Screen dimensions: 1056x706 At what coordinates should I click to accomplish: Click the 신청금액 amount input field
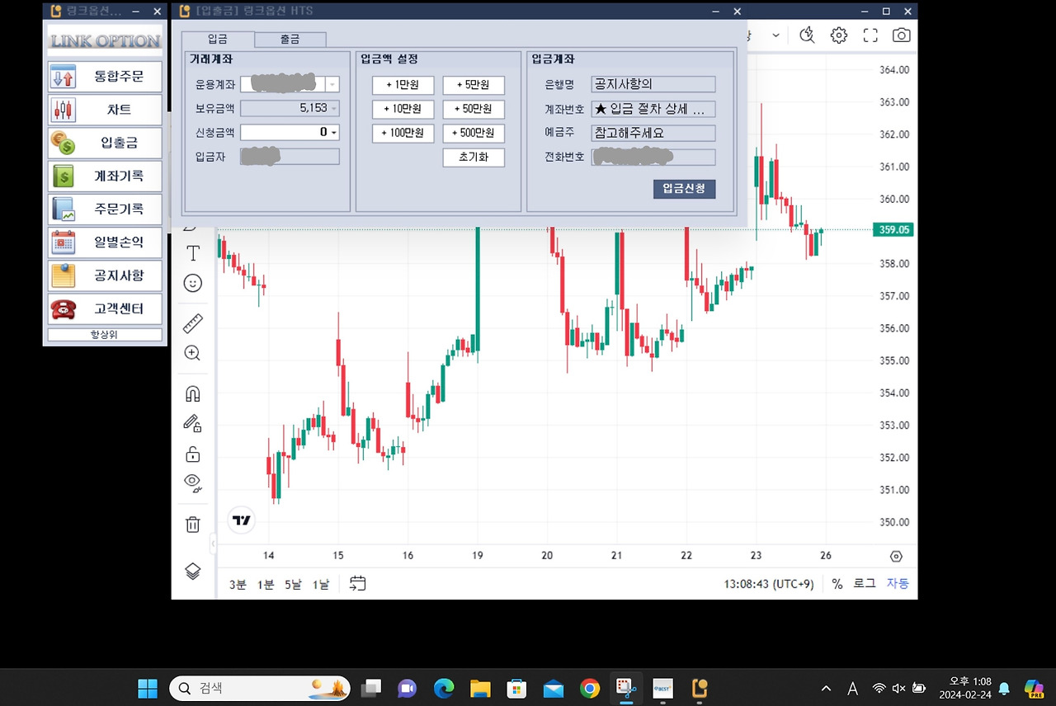click(x=290, y=132)
